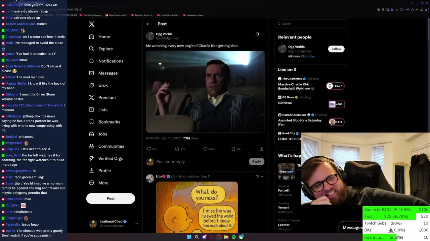Open '(deleted archived...' bookmark
Viewport: 430px width, 241px height.
click(x=194, y=15)
